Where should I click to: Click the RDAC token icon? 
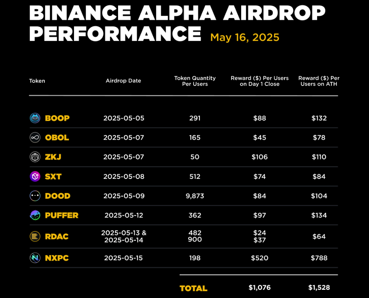tap(35, 237)
